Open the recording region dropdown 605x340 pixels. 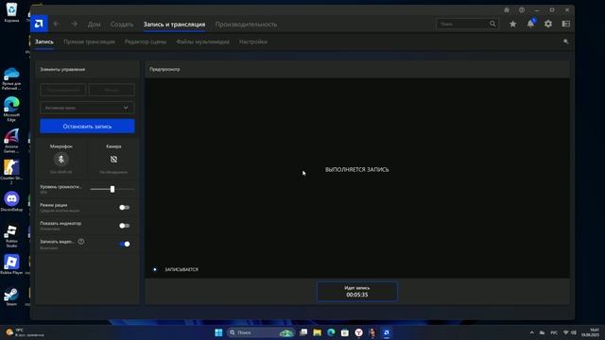[87, 108]
